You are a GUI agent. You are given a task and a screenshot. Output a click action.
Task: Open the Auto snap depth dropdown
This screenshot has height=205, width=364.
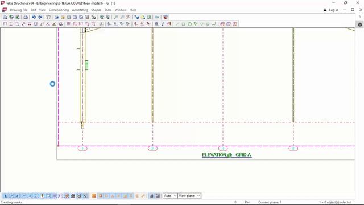[x=170, y=196]
